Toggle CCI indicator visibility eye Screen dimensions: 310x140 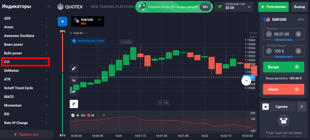click(x=78, y=115)
